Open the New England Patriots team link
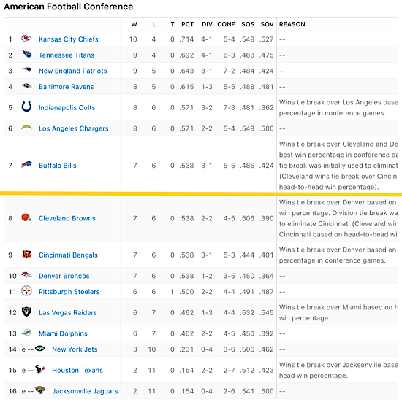The image size is (402, 402). (x=72, y=71)
